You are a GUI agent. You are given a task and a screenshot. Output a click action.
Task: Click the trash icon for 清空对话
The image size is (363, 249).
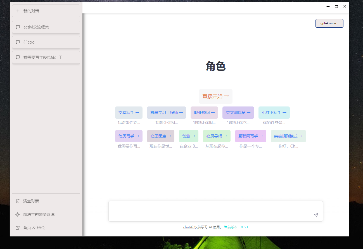click(x=18, y=201)
